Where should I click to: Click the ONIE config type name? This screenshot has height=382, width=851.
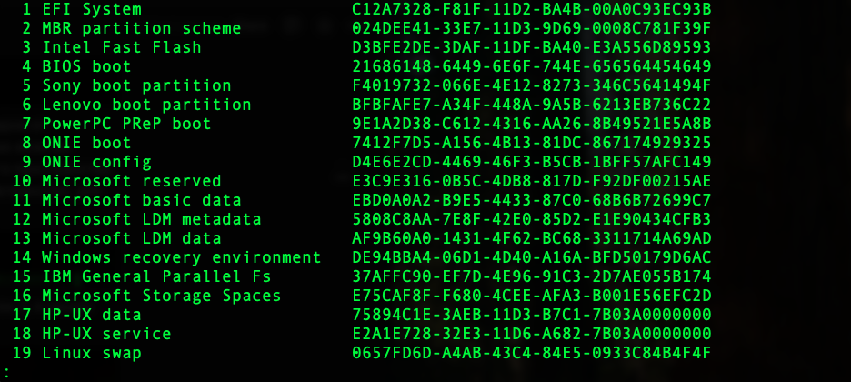point(96,162)
